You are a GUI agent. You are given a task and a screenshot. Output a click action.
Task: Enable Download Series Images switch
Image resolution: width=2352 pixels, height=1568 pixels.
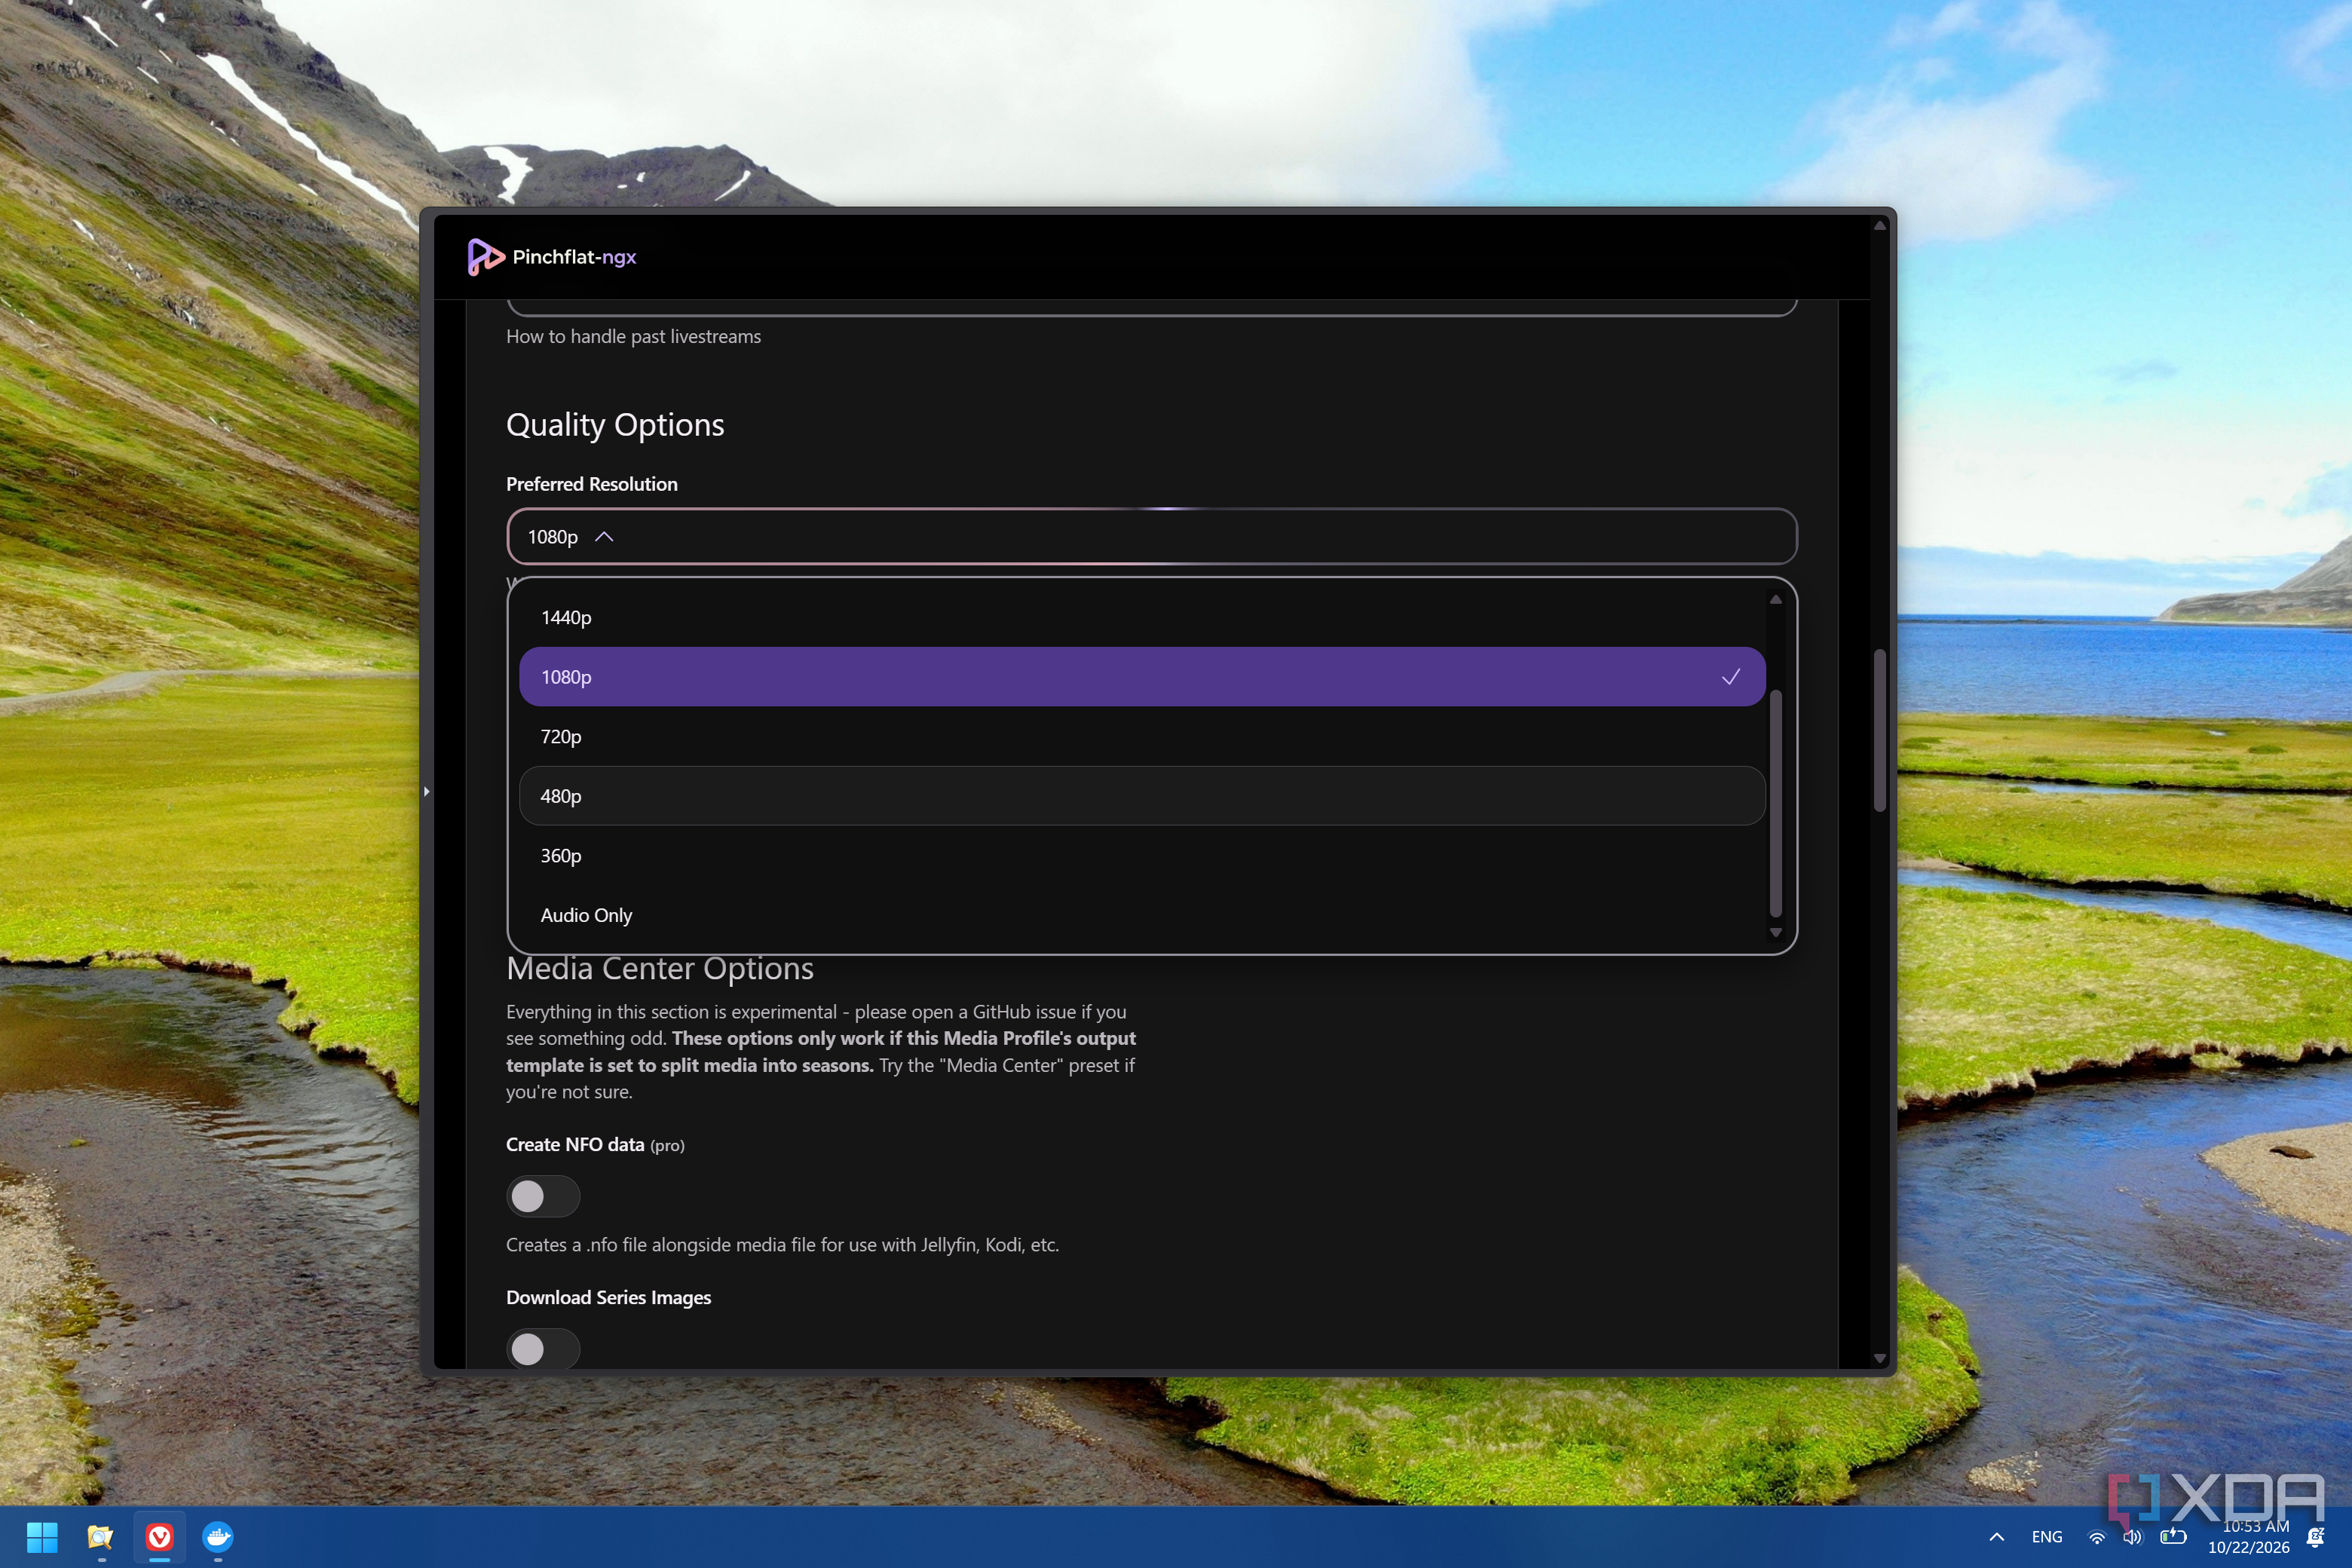(543, 1349)
